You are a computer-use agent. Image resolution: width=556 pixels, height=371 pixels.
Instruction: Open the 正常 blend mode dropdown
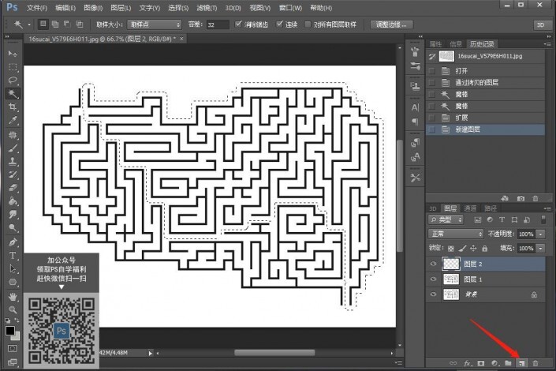[x=455, y=234]
